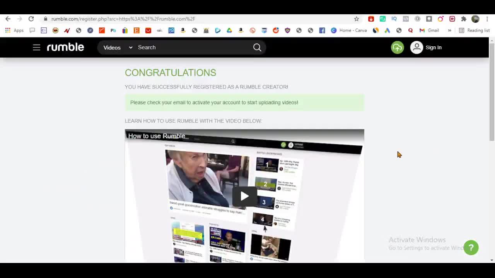Image resolution: width=495 pixels, height=278 pixels.
Task: Click the How to use Rumble video title
Action: point(157,136)
